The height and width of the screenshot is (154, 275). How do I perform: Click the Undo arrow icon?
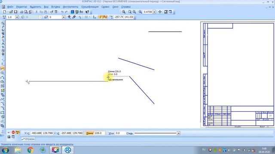point(62,12)
